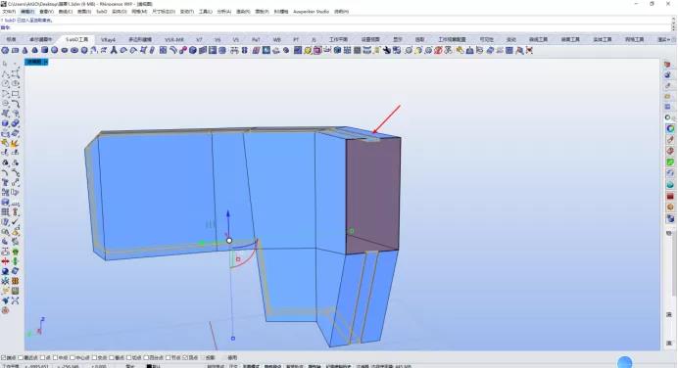The image size is (678, 368).
Task: Click the 停用 osnap button
Action: pos(232,357)
